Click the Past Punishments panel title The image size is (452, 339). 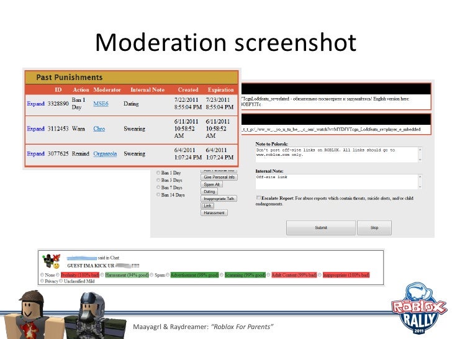point(69,77)
